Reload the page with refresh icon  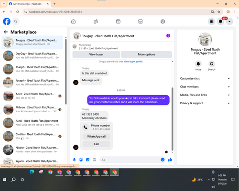(x=18, y=12)
